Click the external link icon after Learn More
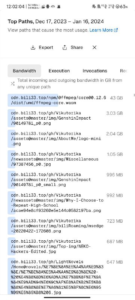 click(x=115, y=30)
